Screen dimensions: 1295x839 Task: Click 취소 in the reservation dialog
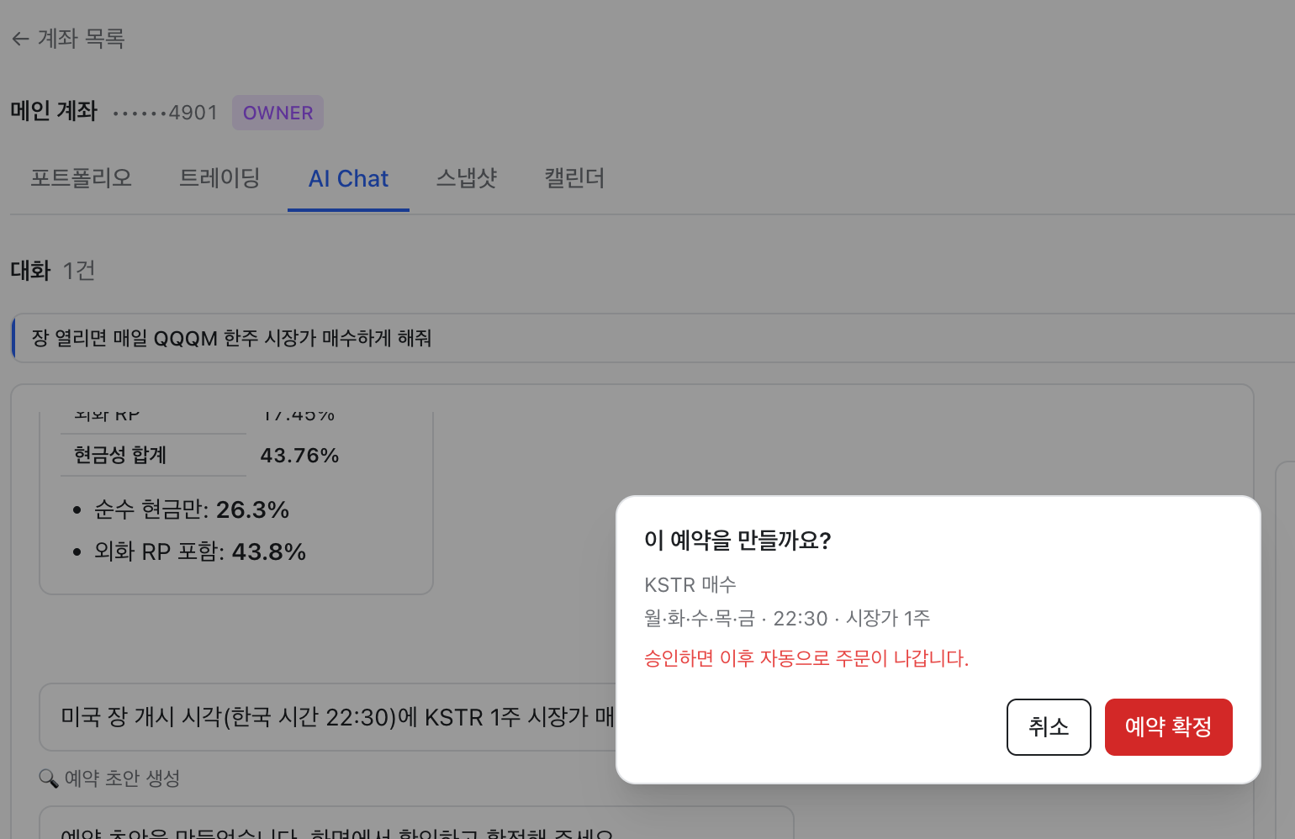point(1049,727)
